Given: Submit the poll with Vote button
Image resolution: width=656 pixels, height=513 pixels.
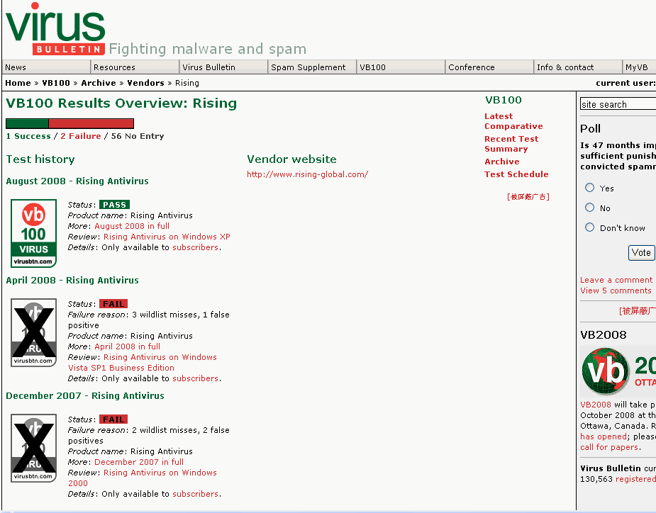Looking at the screenshot, I should pyautogui.click(x=641, y=252).
